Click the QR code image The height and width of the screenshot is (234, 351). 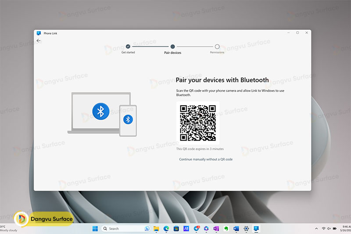[198, 123]
